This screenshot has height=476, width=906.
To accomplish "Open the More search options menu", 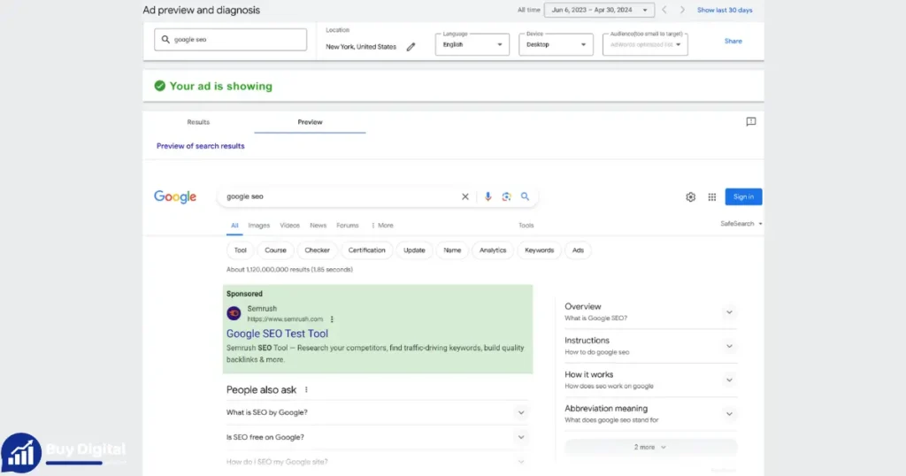I will (382, 226).
